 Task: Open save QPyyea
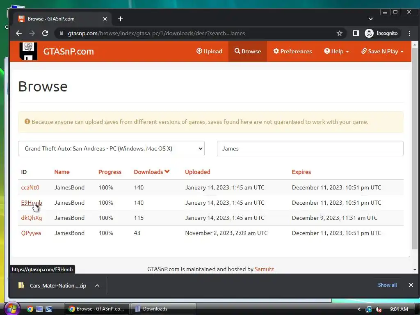tap(31, 233)
